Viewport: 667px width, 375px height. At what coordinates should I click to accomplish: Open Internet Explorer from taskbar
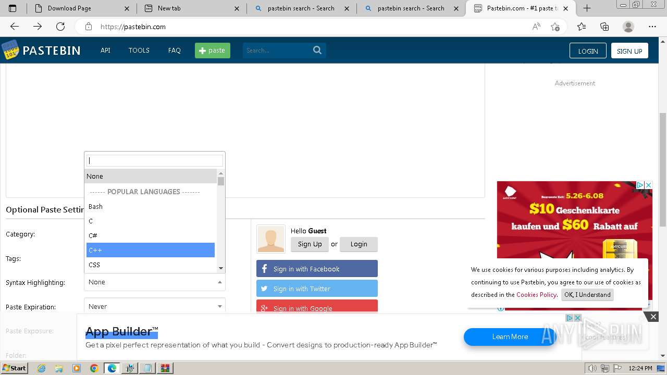coord(41,368)
